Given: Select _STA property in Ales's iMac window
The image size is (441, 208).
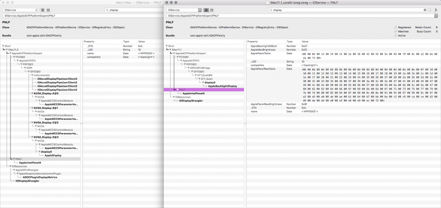Looking at the screenshot, I should point(123,46).
